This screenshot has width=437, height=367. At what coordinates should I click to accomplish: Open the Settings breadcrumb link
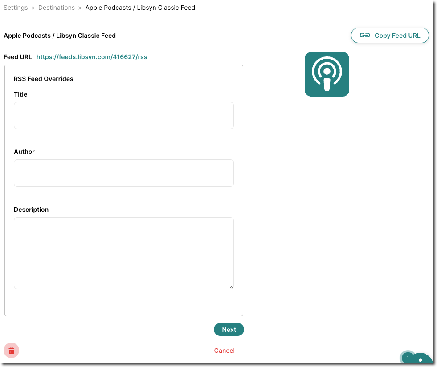pos(16,7)
